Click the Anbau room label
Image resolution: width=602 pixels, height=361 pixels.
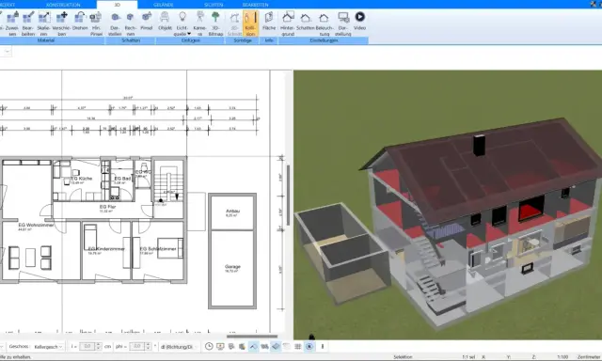click(x=232, y=211)
